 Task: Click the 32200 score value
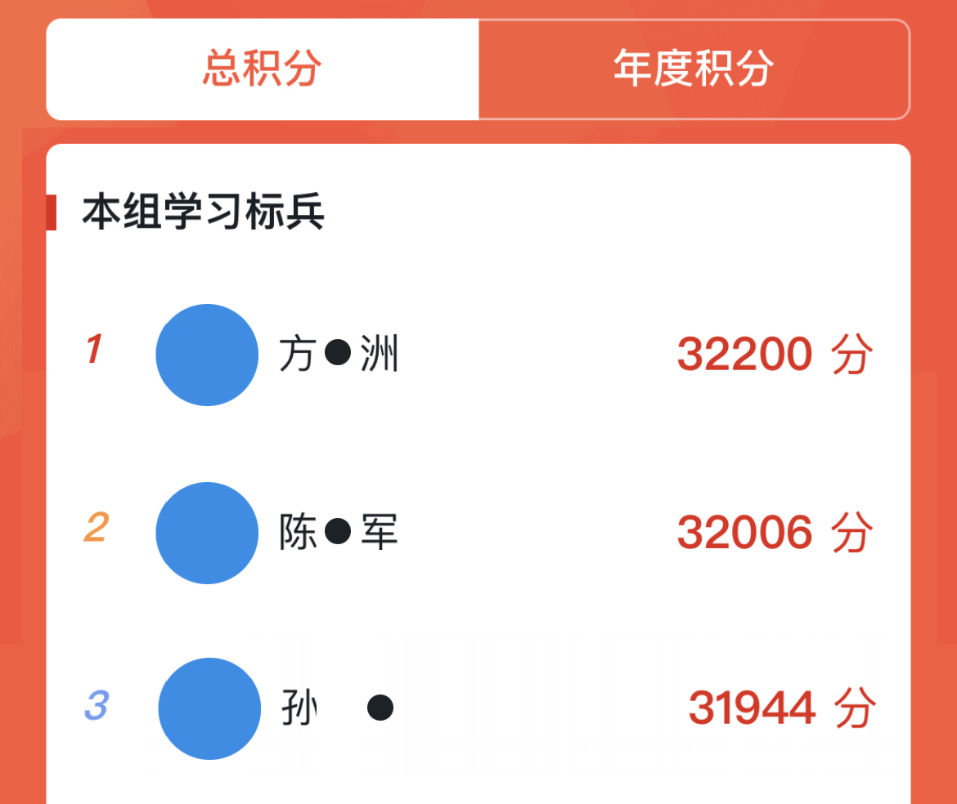tap(744, 355)
